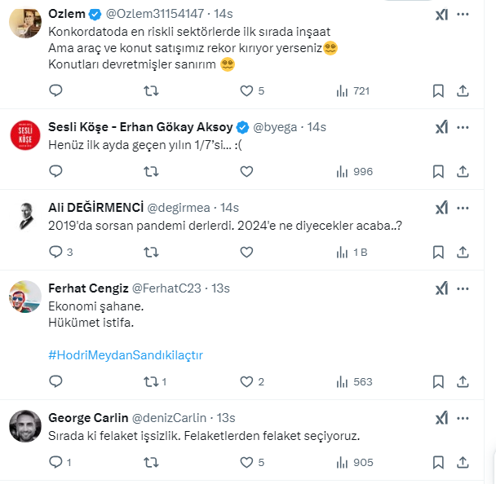The height and width of the screenshot is (484, 496).
Task: Retweet Ali DEĞİRMENCİ's tweet
Action: click(151, 253)
